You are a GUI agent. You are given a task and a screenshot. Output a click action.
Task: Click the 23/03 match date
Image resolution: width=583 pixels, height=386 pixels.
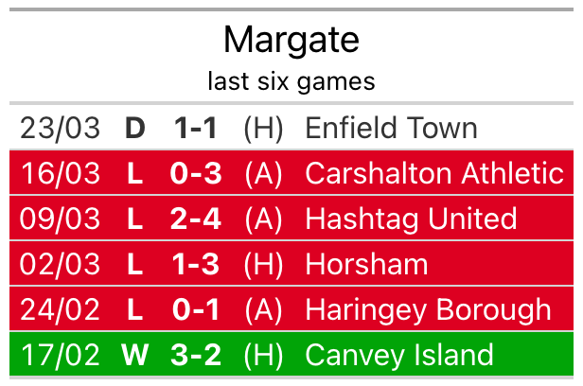coord(60,128)
